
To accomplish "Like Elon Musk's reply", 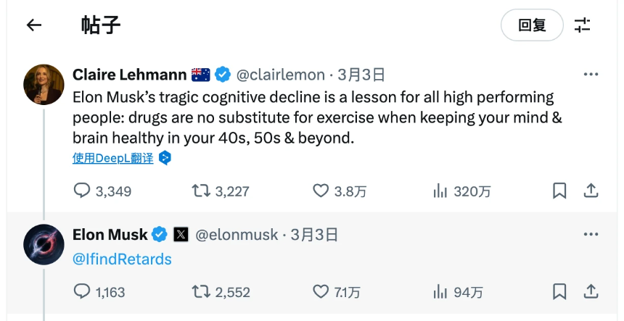I will coord(321,292).
